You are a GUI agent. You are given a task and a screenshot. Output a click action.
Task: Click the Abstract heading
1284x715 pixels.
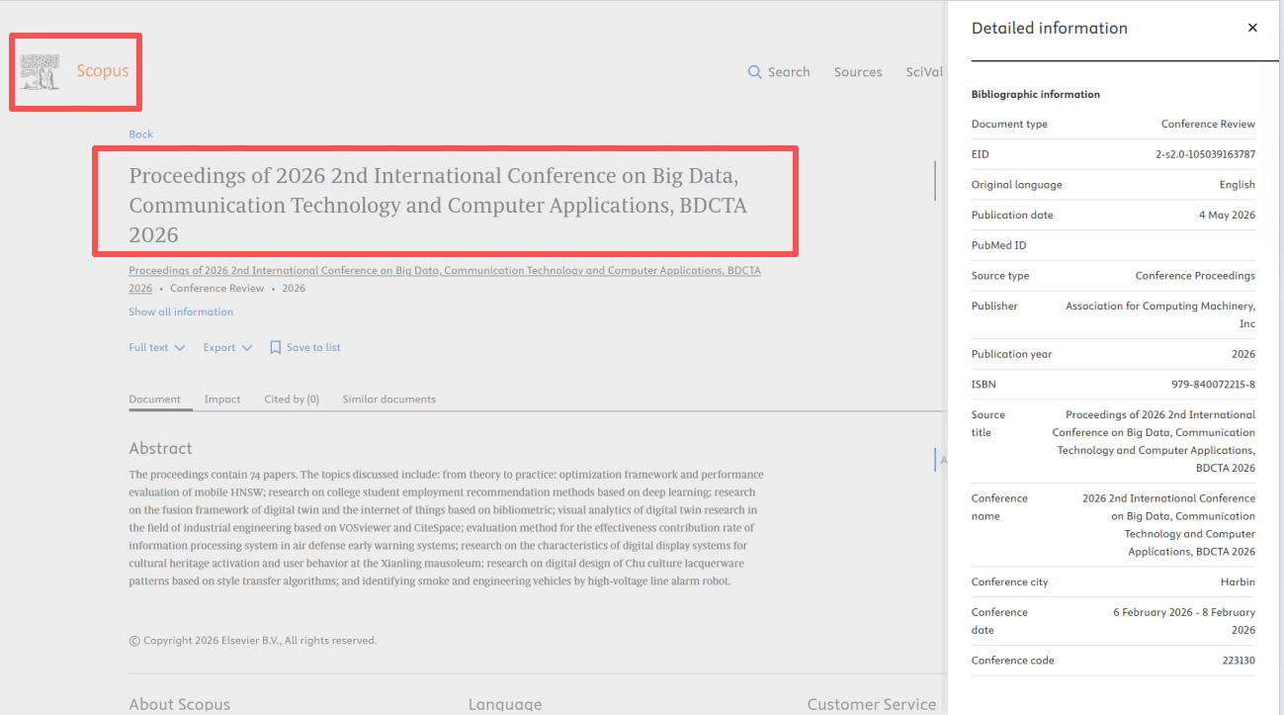[161, 448]
